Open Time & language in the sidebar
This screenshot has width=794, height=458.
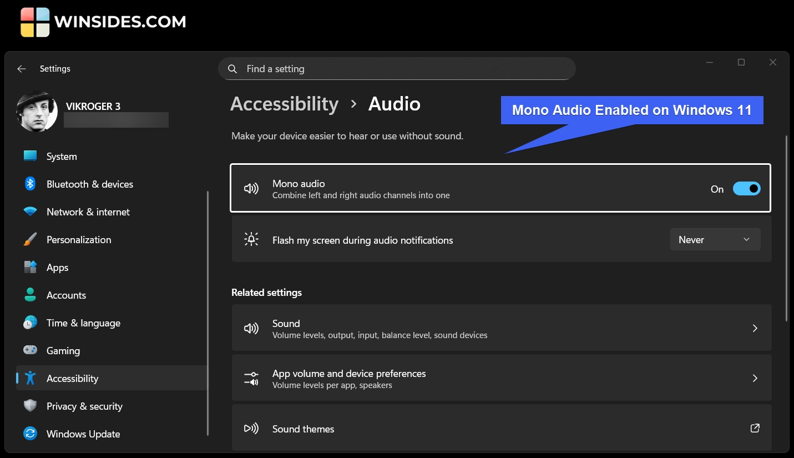[x=83, y=323]
